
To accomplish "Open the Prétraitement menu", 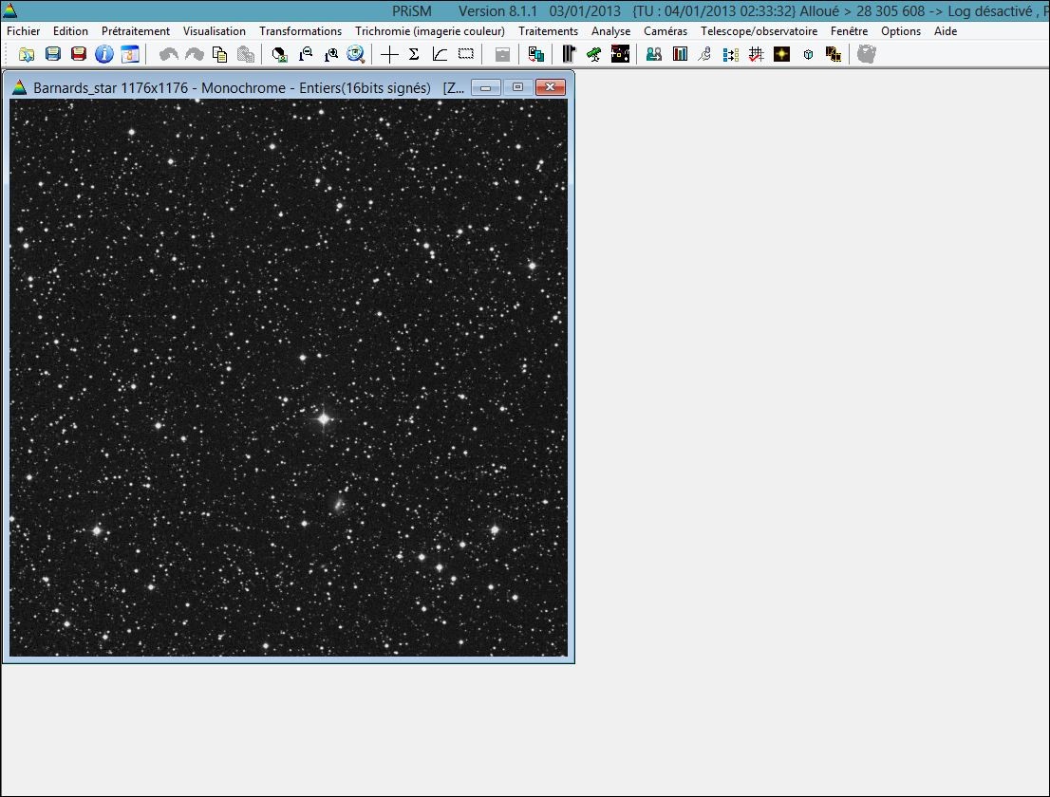I will (135, 31).
